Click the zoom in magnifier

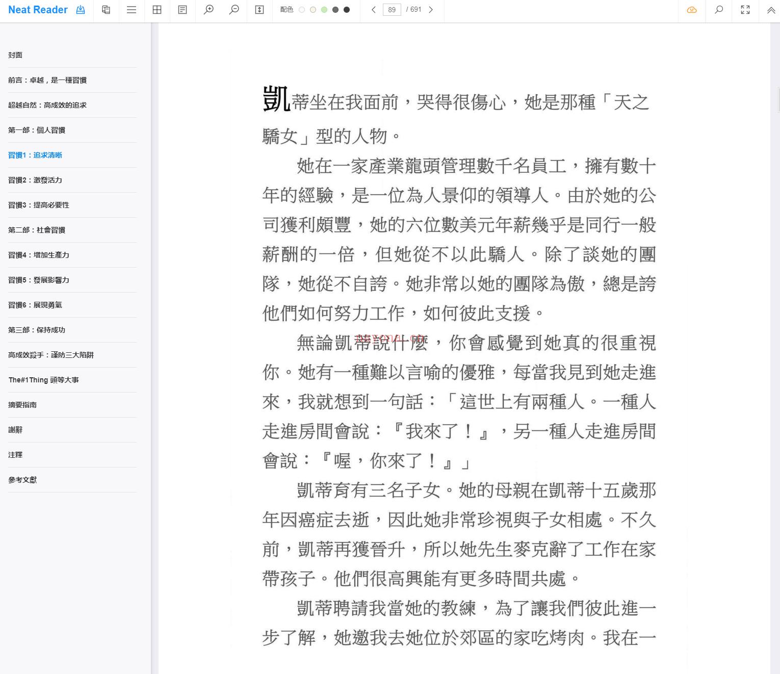[209, 10]
